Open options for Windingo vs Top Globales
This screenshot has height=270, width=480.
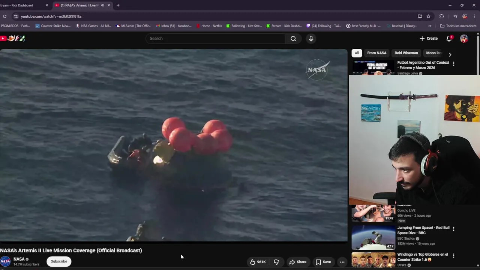pos(454,255)
